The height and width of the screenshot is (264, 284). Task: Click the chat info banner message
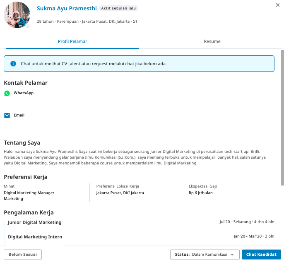[x=94, y=64]
